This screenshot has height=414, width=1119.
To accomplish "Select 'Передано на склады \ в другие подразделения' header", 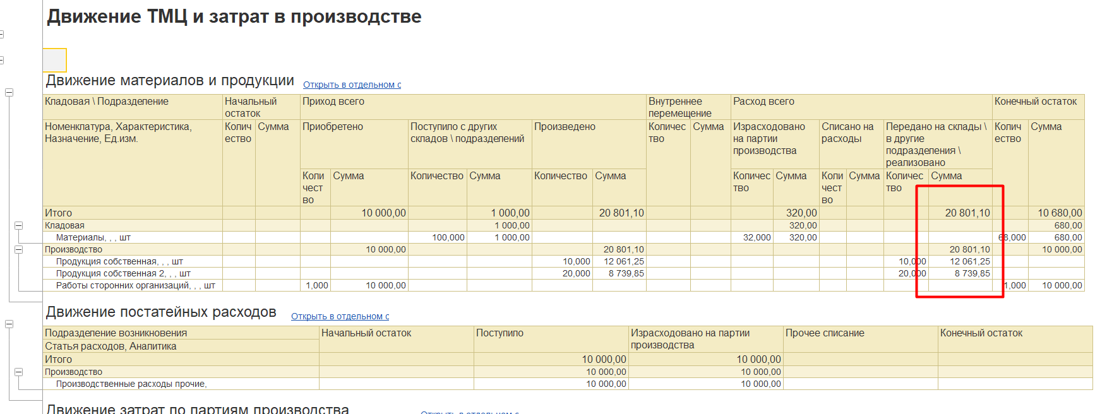I will pyautogui.click(x=938, y=145).
